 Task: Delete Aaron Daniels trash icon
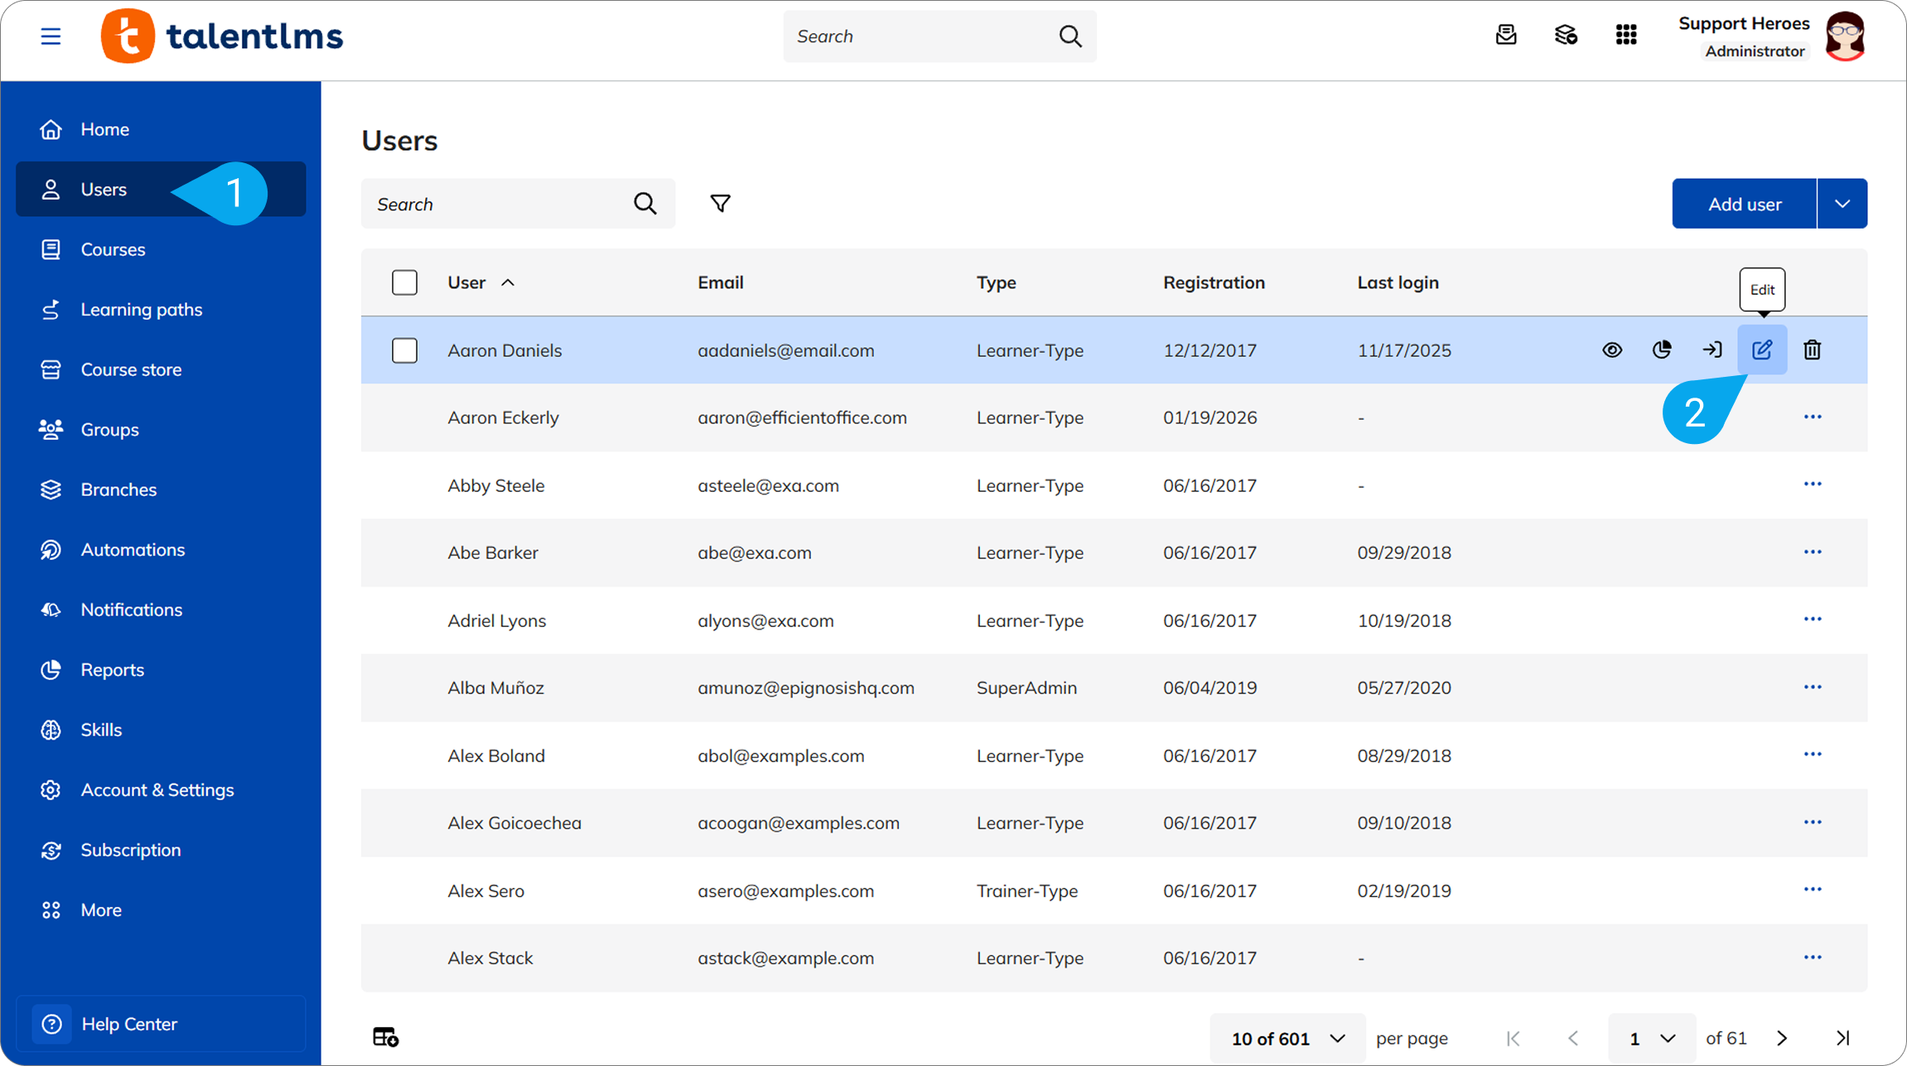pyautogui.click(x=1813, y=350)
